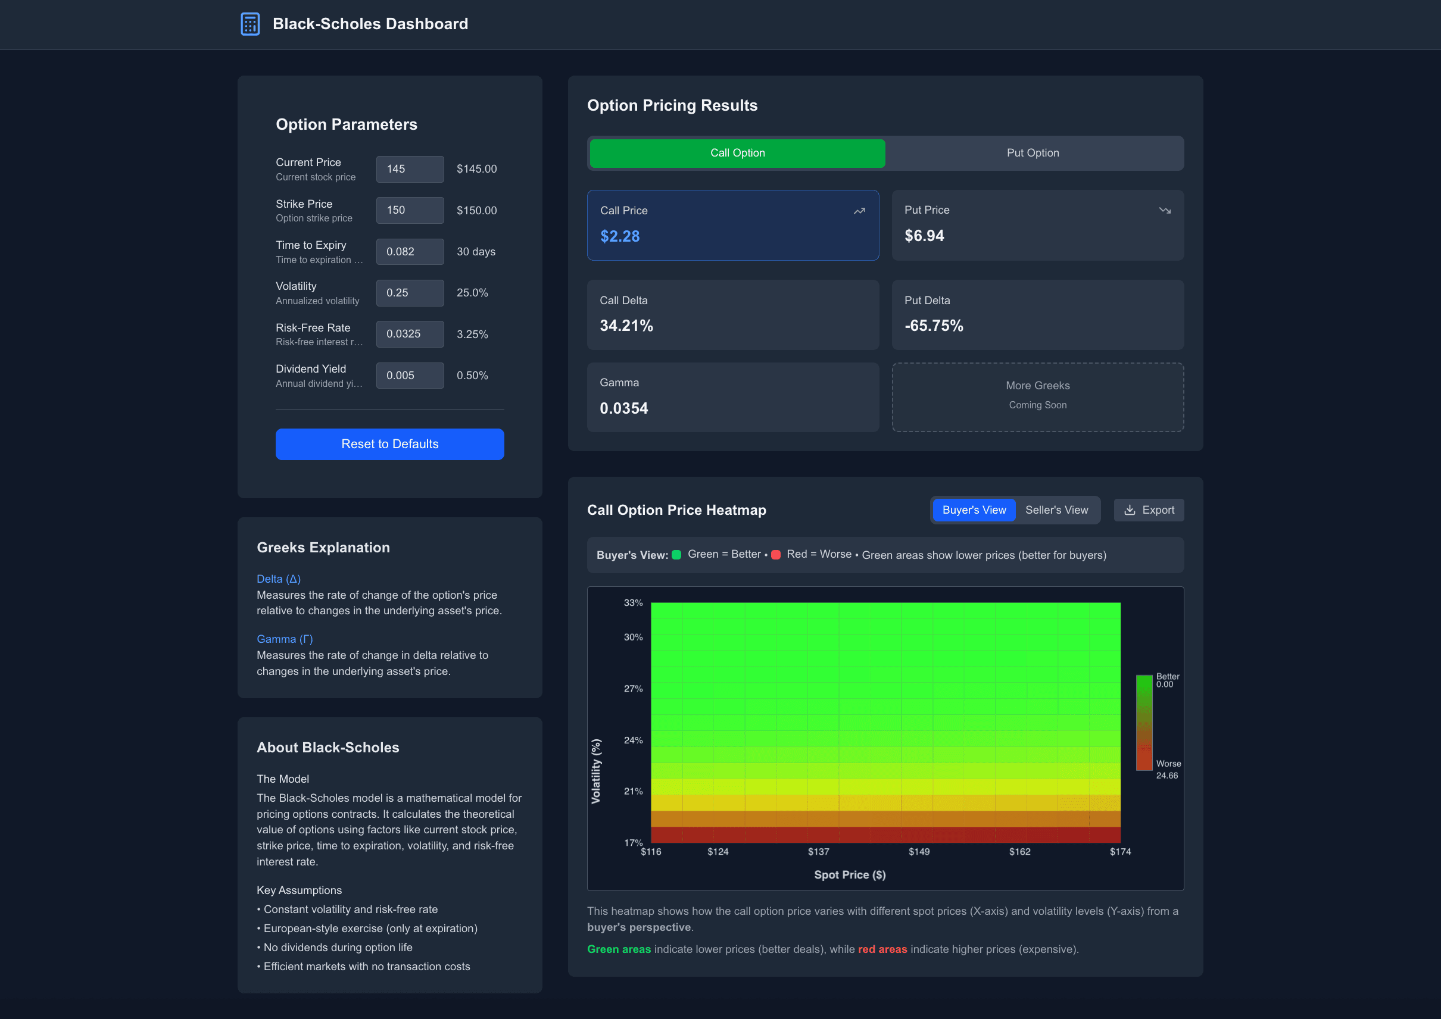Screen dimensions: 1441x1019
Task: Click the Volatility input field showing 0.25
Action: (410, 292)
